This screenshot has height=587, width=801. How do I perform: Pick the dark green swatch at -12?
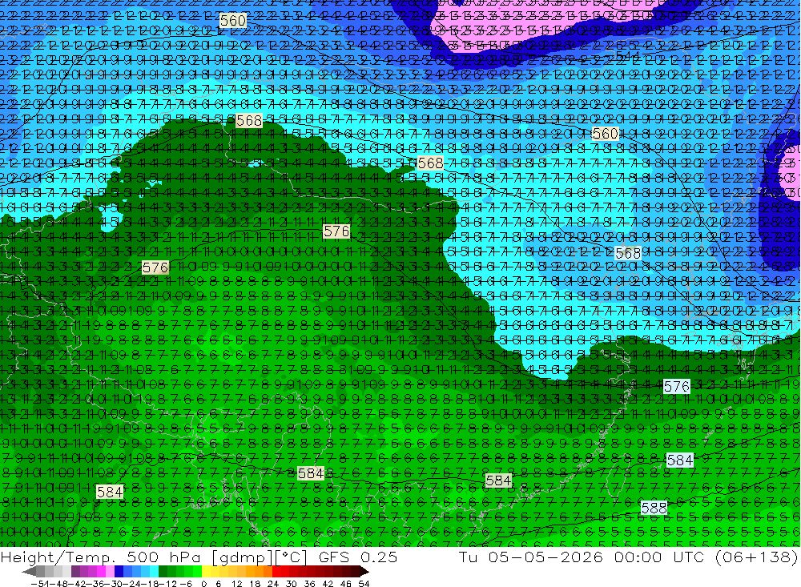tap(163, 571)
